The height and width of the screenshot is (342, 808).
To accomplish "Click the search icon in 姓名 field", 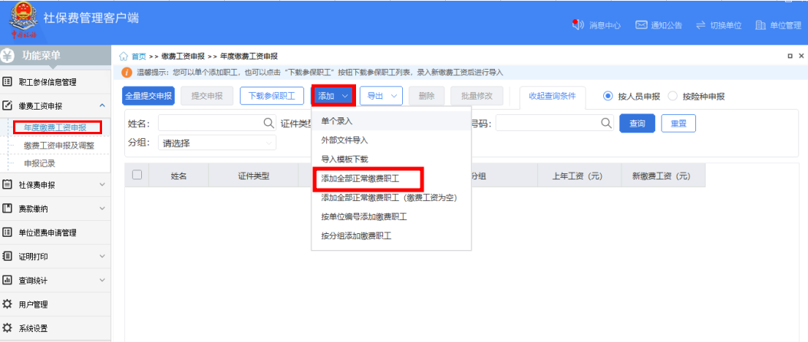I will [269, 123].
